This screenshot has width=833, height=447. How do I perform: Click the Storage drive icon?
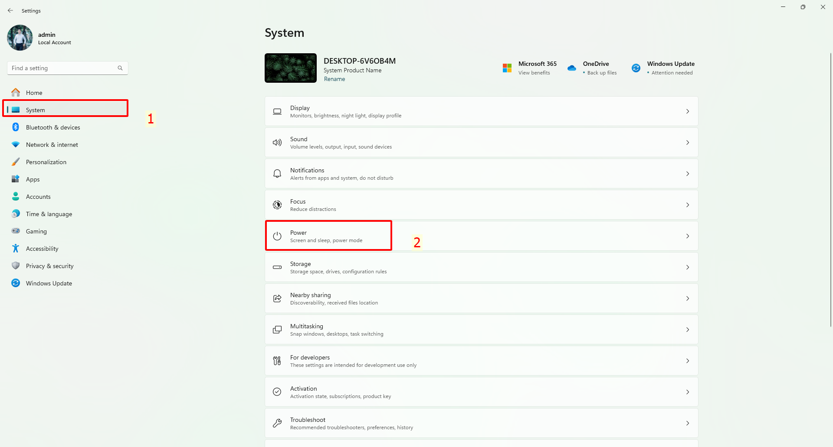(x=277, y=267)
